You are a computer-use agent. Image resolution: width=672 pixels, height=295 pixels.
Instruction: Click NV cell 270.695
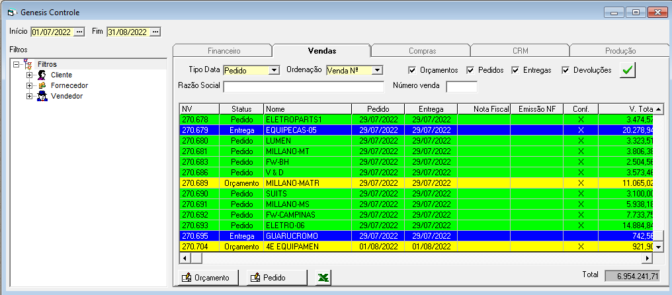[199, 236]
